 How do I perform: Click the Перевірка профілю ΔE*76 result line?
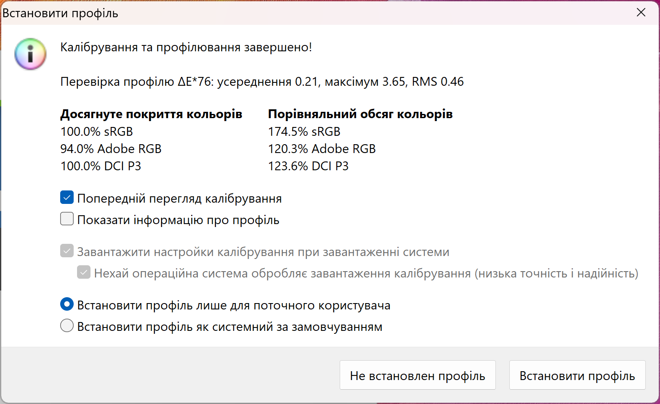tap(262, 82)
